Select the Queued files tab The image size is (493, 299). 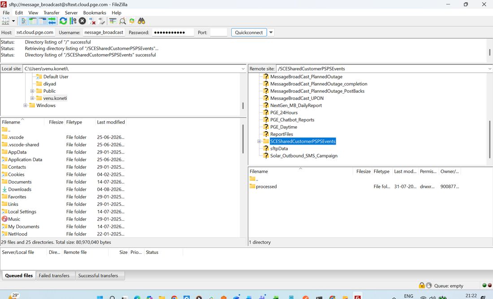click(x=19, y=275)
